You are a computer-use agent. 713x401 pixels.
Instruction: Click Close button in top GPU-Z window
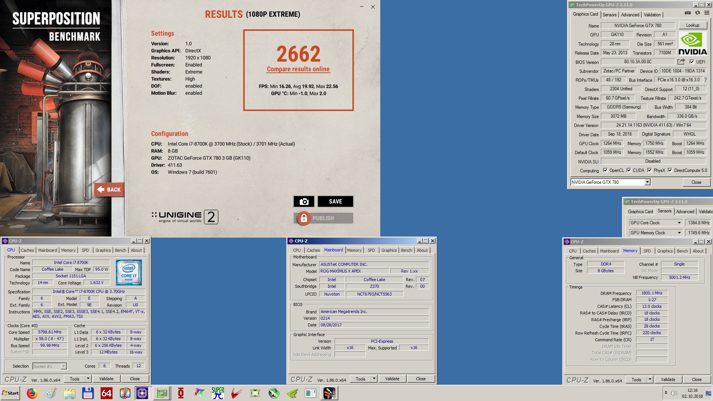click(x=696, y=182)
